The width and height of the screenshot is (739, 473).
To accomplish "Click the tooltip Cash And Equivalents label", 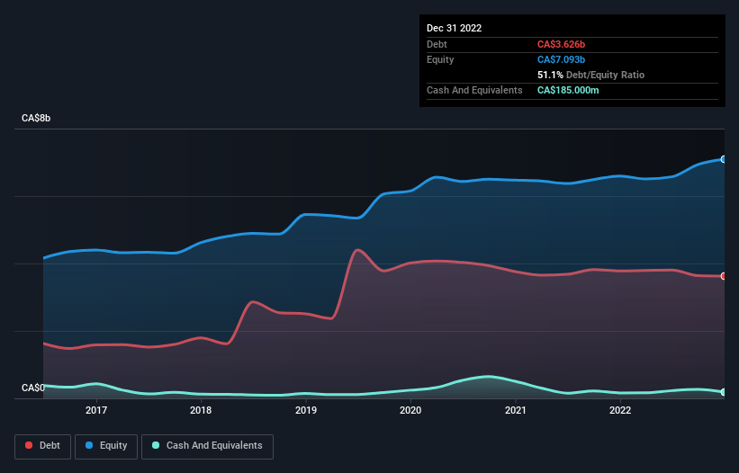I will pos(474,90).
